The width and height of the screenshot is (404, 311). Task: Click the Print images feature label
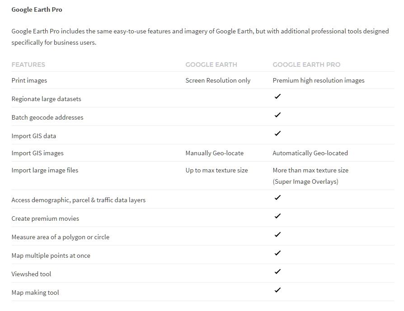[29, 80]
